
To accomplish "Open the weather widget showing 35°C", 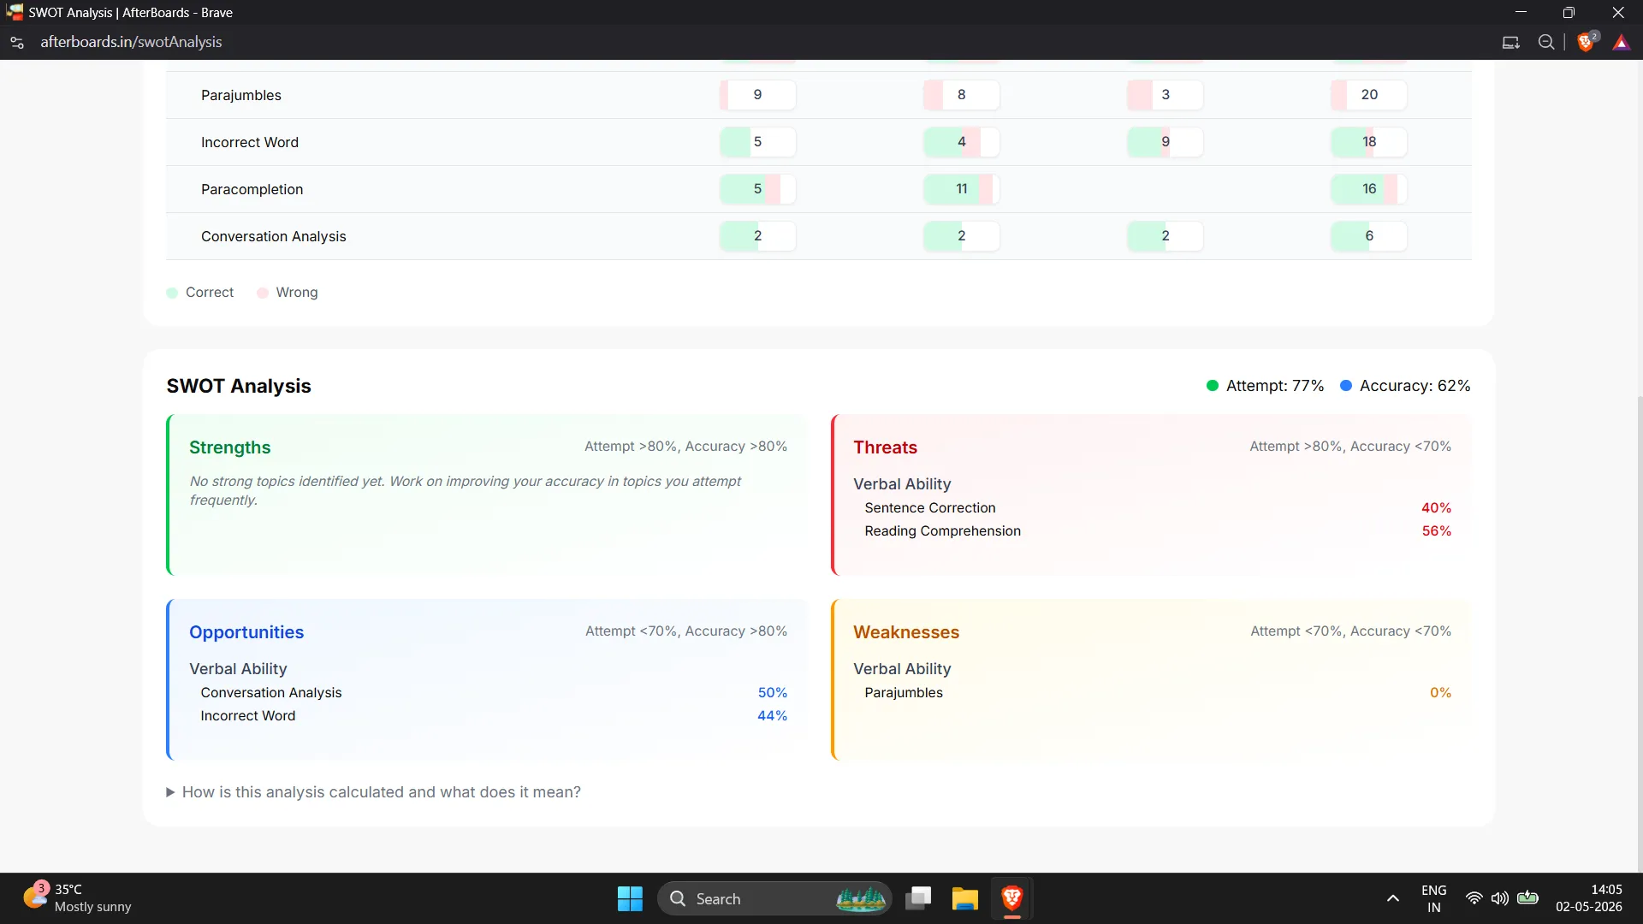I will point(77,897).
